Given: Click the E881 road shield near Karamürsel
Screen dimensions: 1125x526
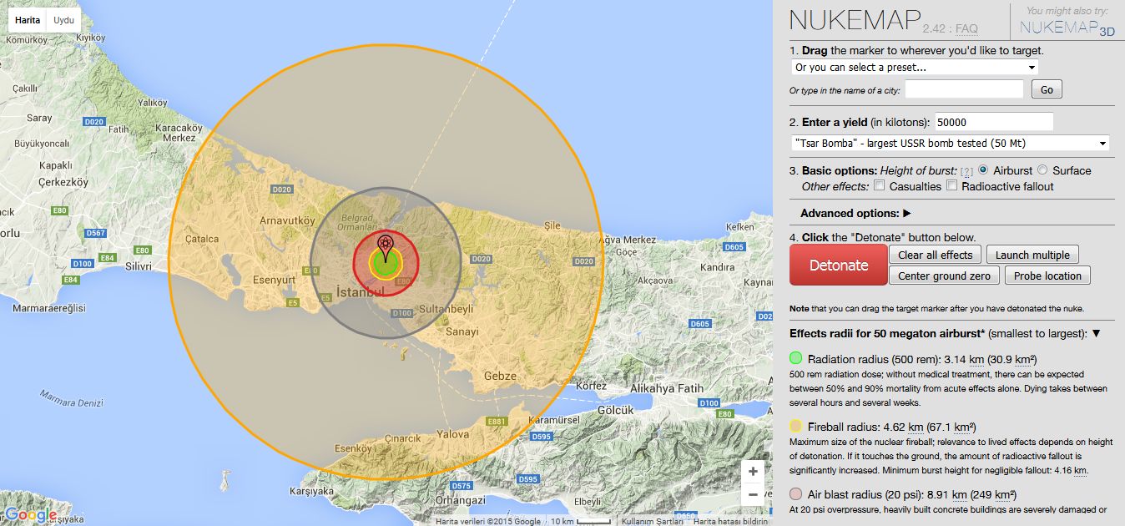Looking at the screenshot, I should 497,422.
